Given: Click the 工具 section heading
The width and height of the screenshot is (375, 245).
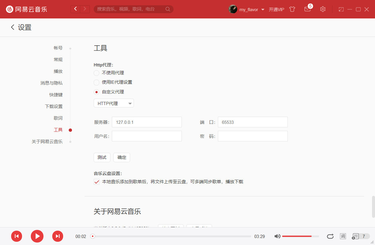Looking at the screenshot, I should click(100, 48).
